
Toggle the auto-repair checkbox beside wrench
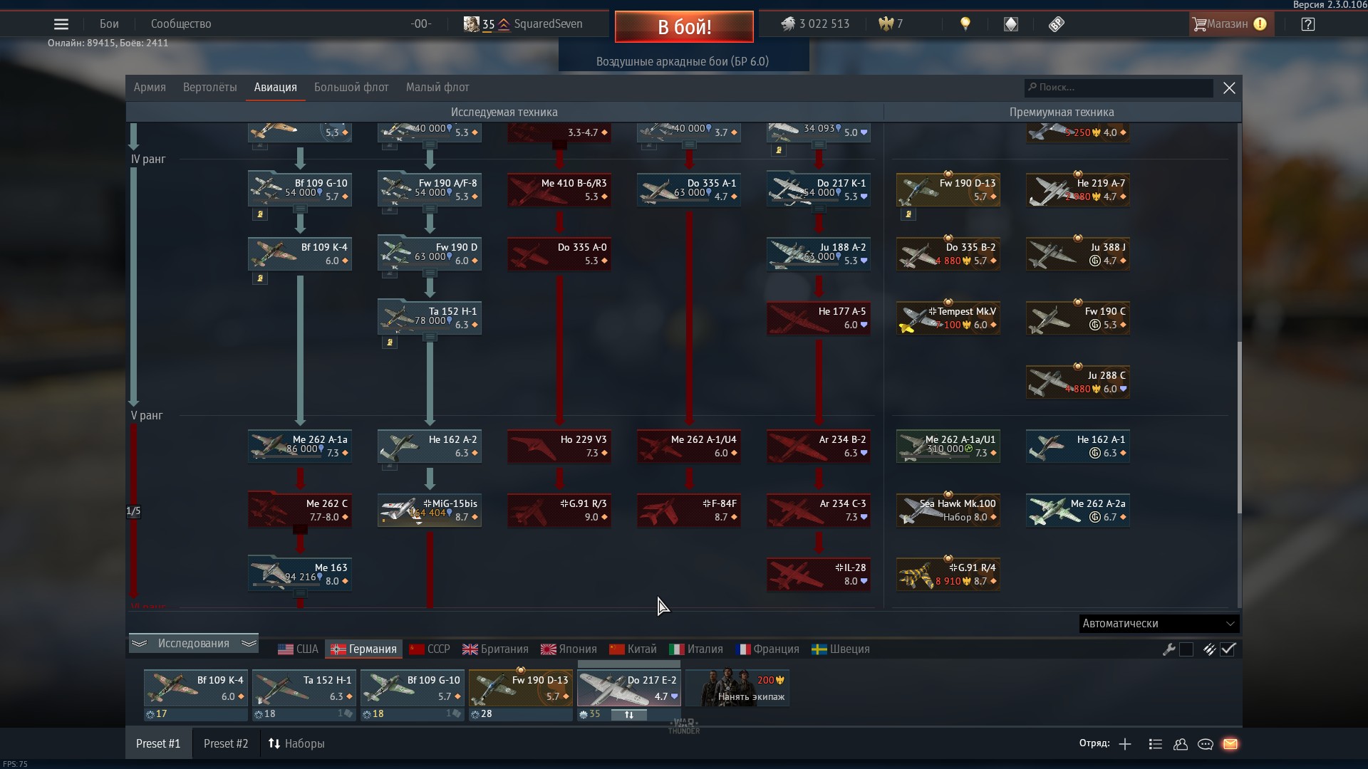coord(1186,649)
